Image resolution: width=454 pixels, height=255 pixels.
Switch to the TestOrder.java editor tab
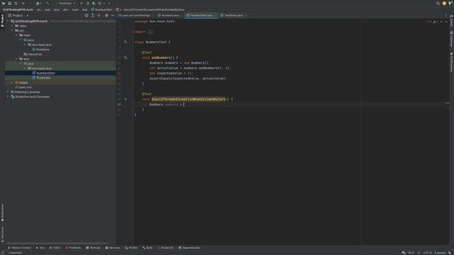pos(233,16)
